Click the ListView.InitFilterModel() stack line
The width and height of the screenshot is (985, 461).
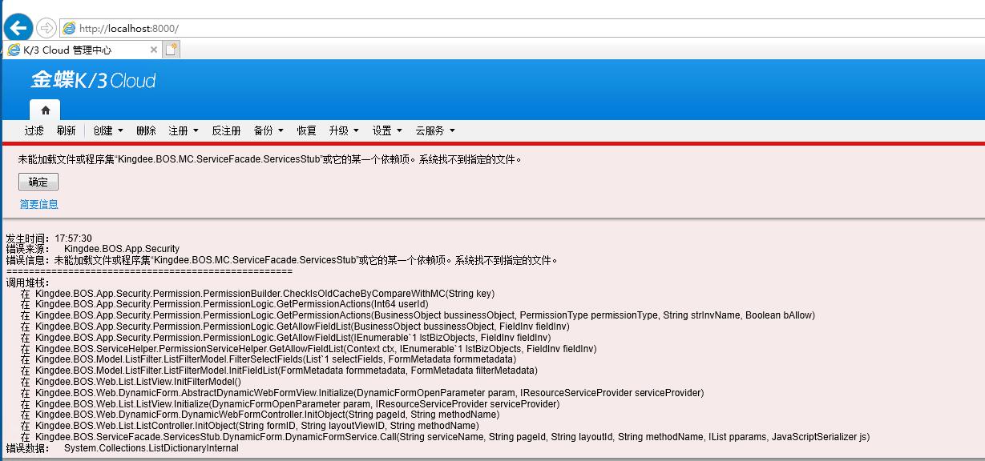131,382
